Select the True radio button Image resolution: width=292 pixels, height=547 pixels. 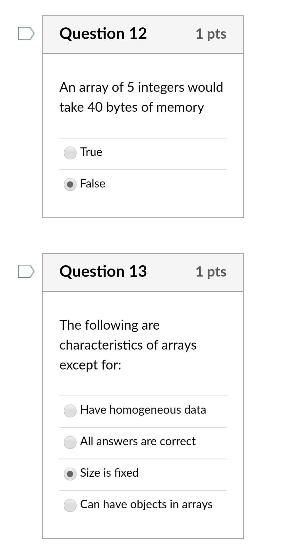[70, 153]
